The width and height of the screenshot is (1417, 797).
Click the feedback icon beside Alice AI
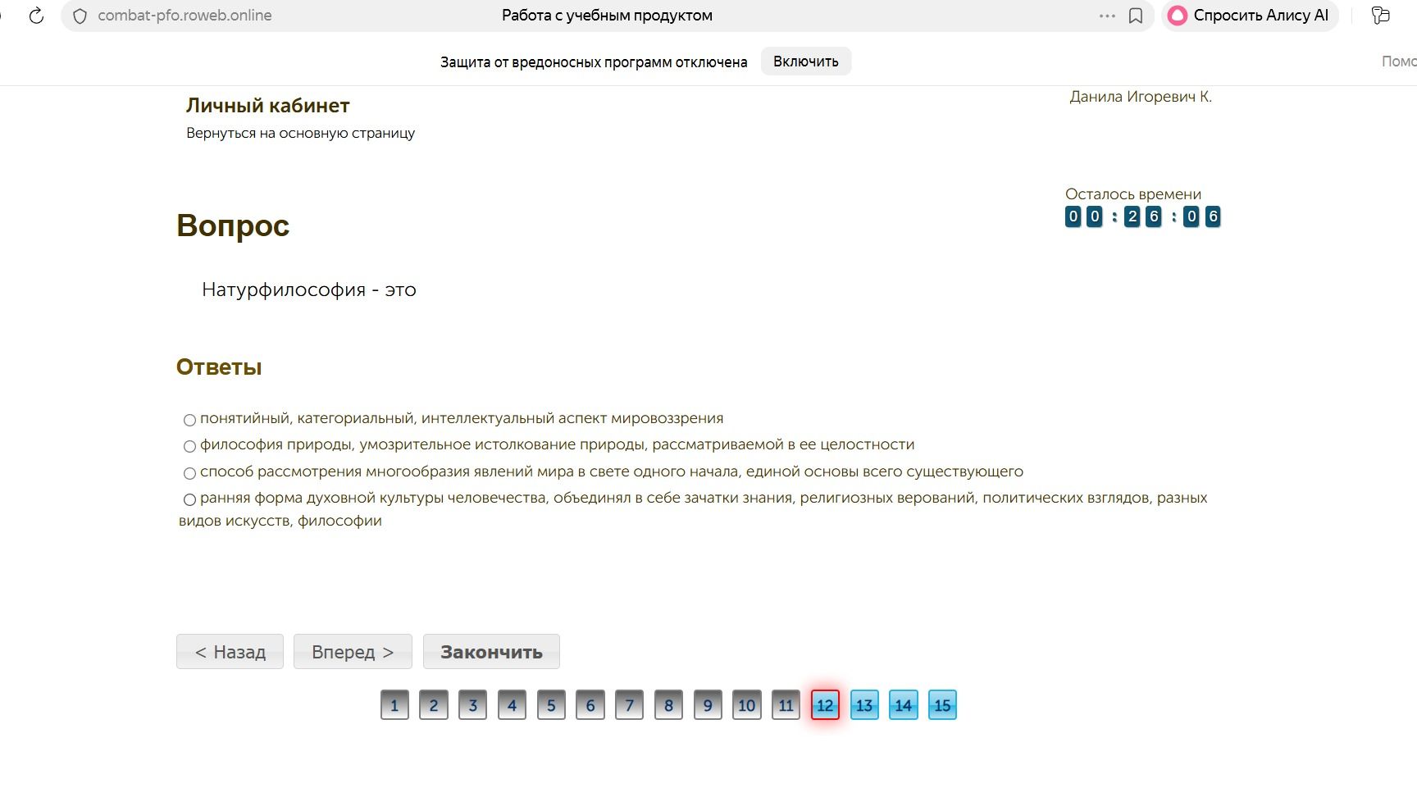point(1381,16)
